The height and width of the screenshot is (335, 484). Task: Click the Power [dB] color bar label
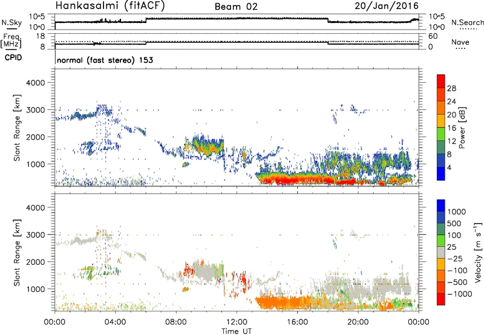tap(462, 128)
